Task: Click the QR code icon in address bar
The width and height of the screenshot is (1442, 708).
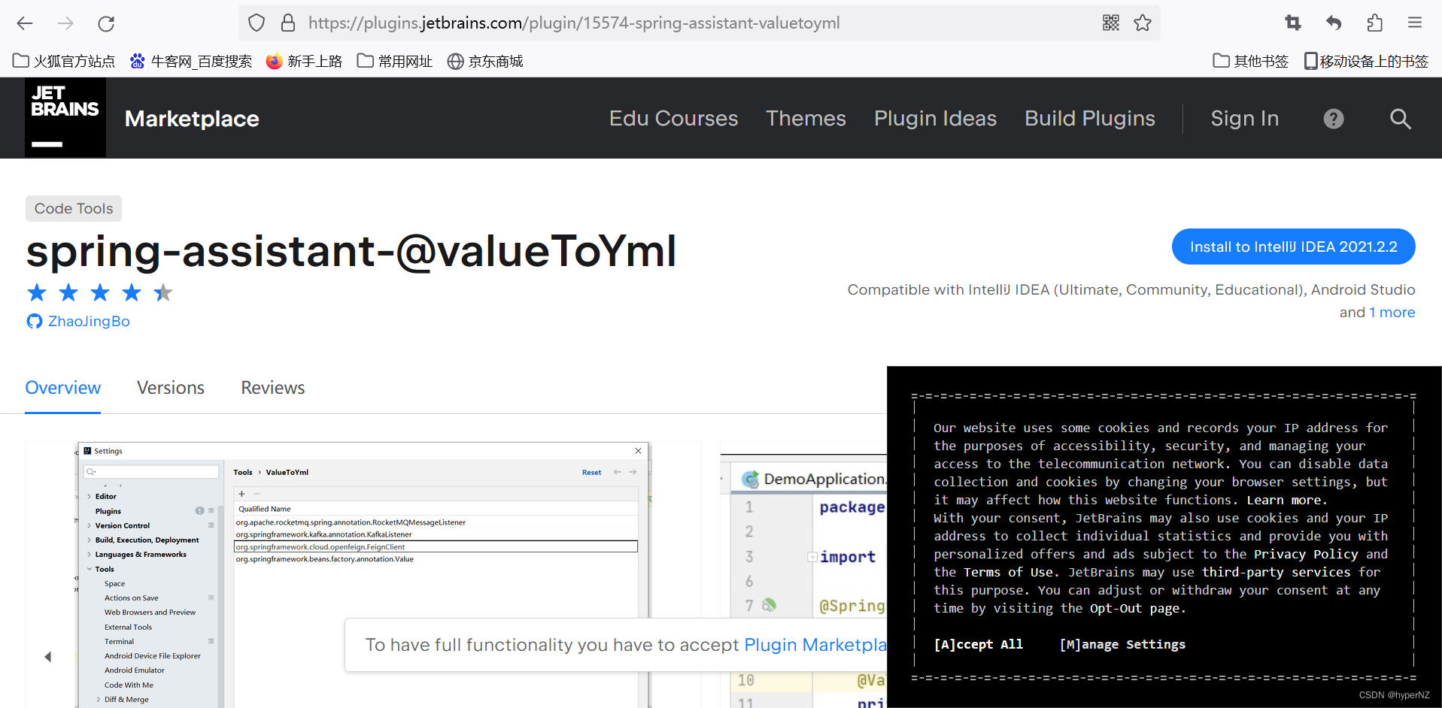Action: click(x=1111, y=23)
